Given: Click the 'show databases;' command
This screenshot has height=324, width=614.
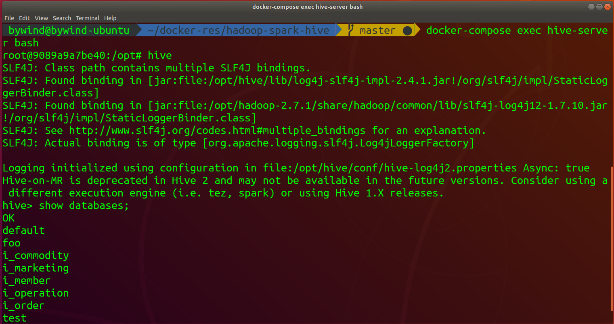Looking at the screenshot, I should coord(84,205).
